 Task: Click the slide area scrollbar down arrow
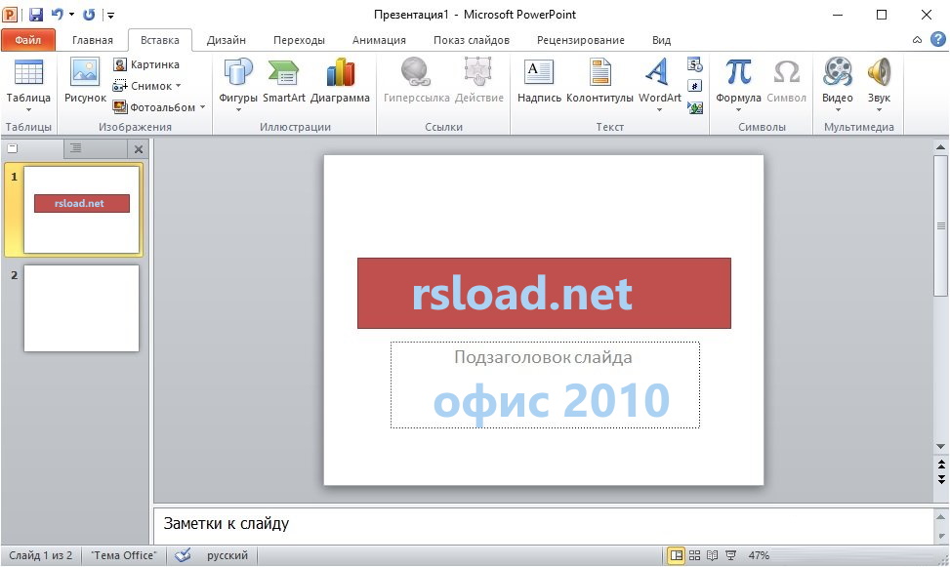coord(941,446)
